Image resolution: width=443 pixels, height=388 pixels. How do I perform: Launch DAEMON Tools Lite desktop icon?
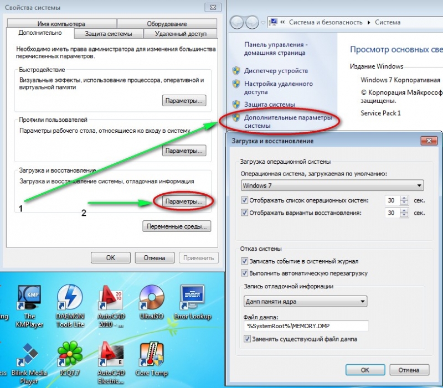coord(70,306)
